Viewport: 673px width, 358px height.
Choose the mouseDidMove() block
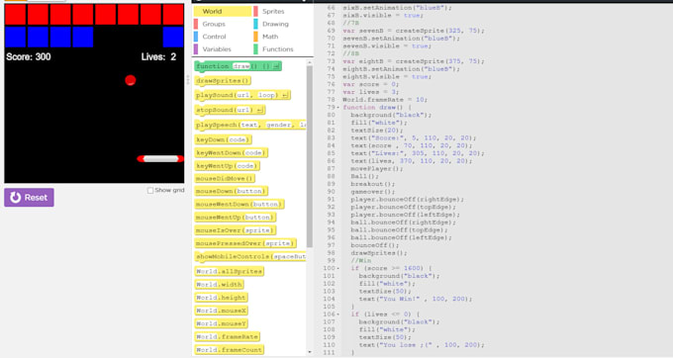click(x=225, y=178)
